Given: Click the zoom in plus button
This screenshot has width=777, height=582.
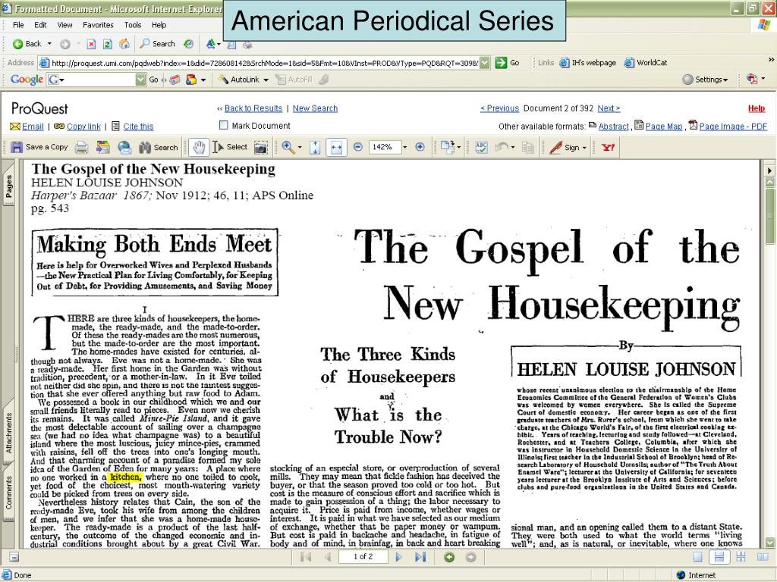Looking at the screenshot, I should tap(420, 147).
